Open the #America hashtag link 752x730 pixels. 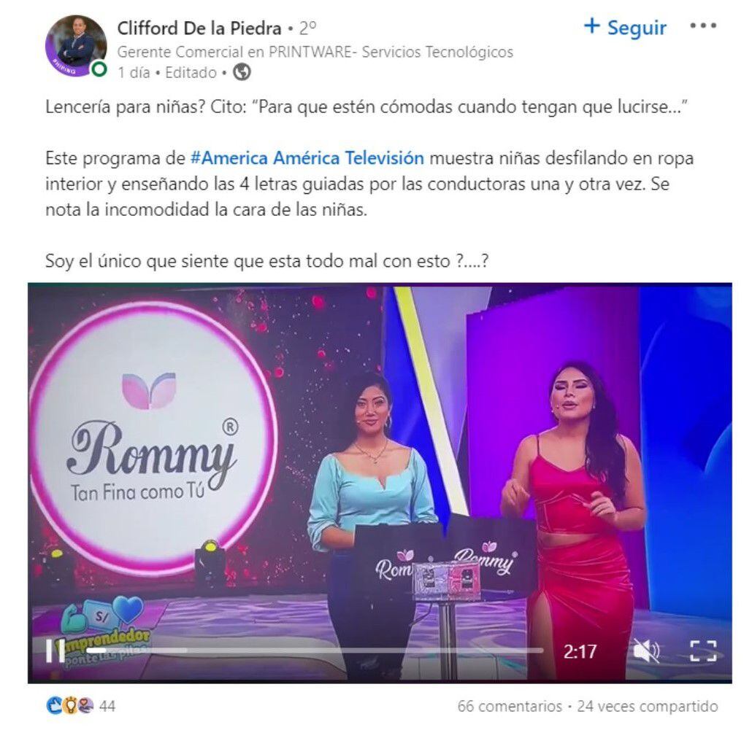pyautogui.click(x=229, y=158)
